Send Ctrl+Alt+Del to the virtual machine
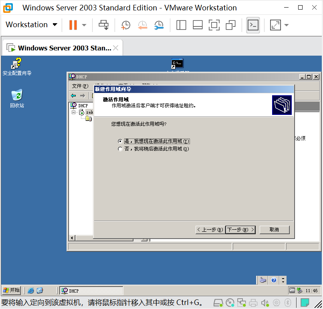Screen dimensions: 323x309 [x=104, y=25]
